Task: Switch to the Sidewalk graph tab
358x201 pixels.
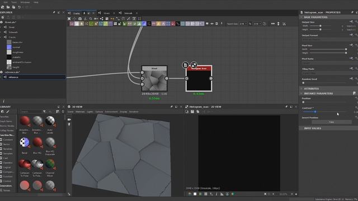Action: pyautogui.click(x=128, y=13)
